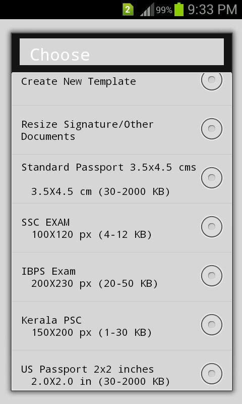The width and height of the screenshot is (242, 404).
Task: Select the SSC EXAM radio button
Action: [211, 226]
